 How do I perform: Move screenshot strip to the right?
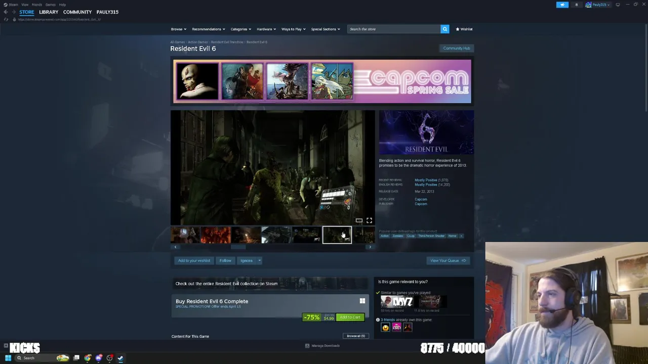(x=370, y=247)
